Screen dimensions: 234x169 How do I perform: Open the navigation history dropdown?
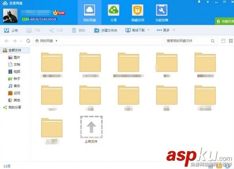click(x=21, y=41)
